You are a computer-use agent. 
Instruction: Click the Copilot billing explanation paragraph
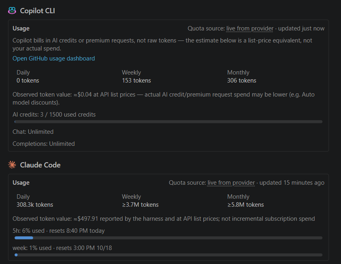162,44
